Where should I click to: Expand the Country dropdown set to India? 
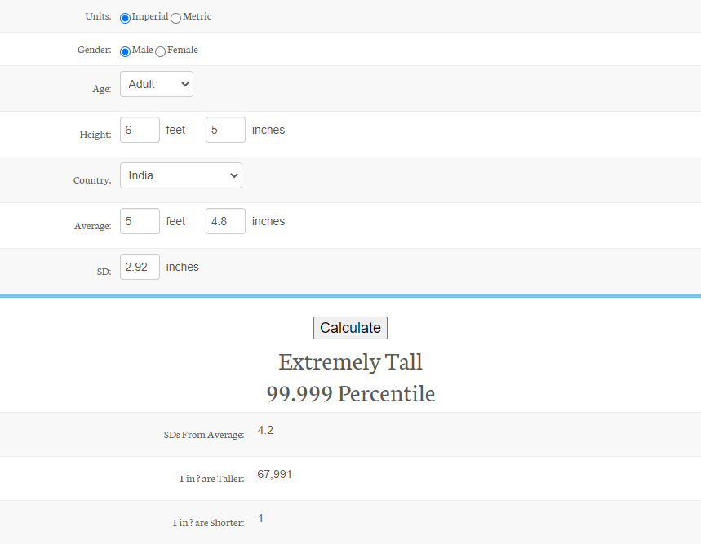coord(180,175)
